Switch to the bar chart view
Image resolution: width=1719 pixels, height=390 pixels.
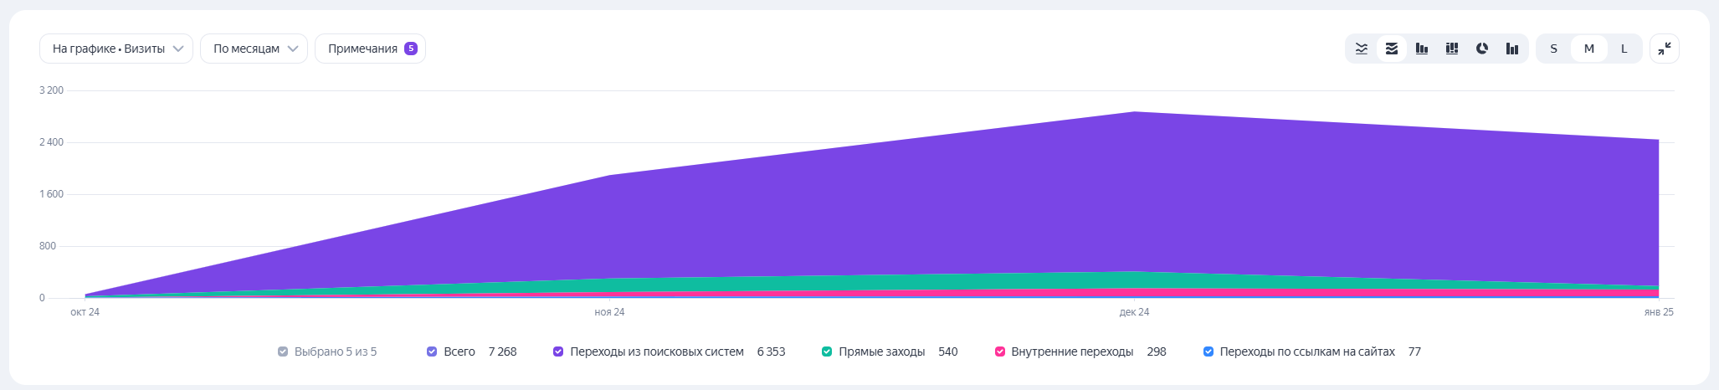pyautogui.click(x=1422, y=49)
